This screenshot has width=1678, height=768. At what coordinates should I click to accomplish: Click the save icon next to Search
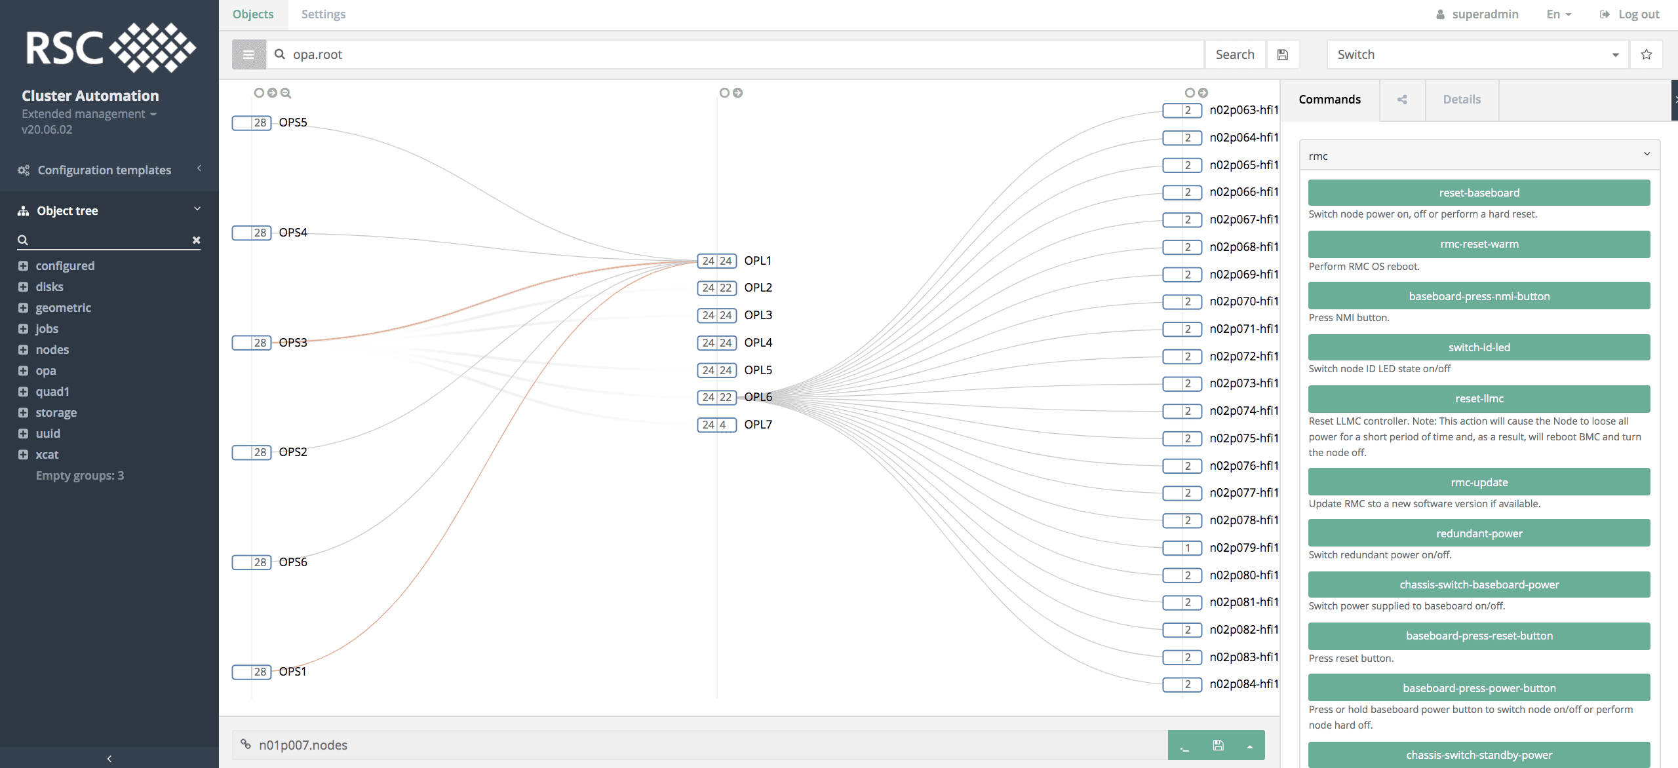1283,54
